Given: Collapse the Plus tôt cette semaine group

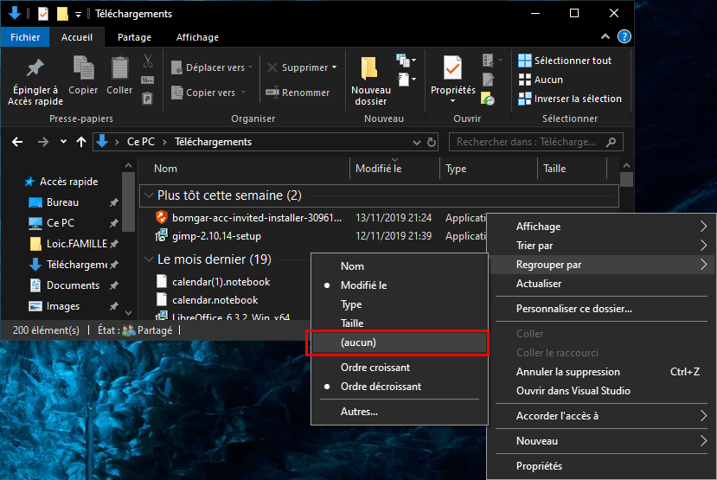Looking at the screenshot, I should pyautogui.click(x=150, y=195).
